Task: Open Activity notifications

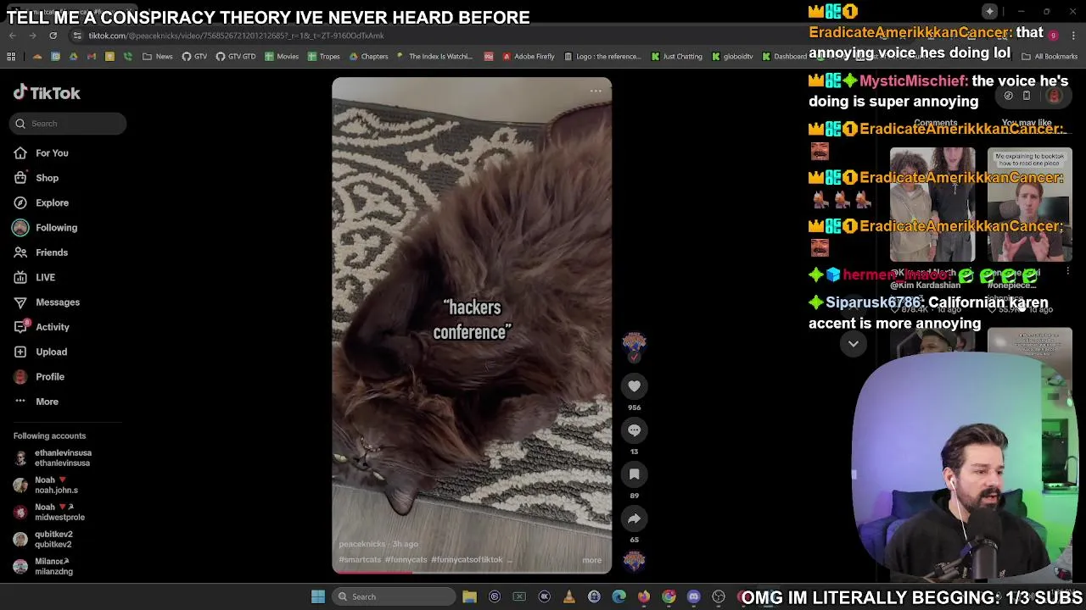Action: tap(53, 327)
